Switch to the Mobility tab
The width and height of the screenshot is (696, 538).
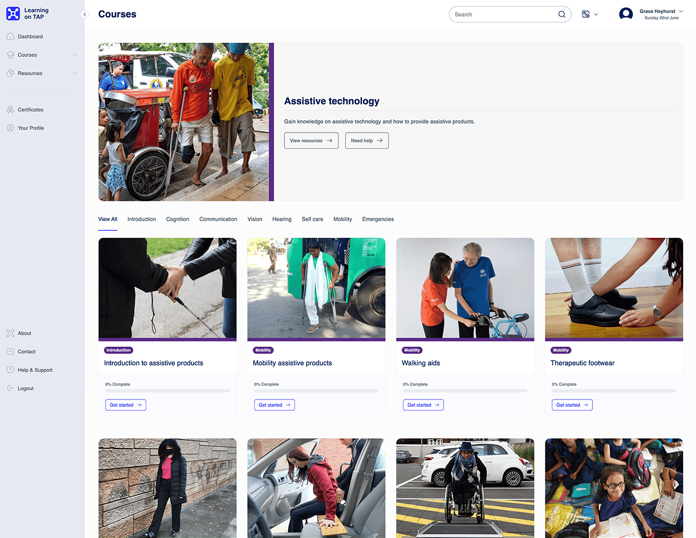click(343, 219)
